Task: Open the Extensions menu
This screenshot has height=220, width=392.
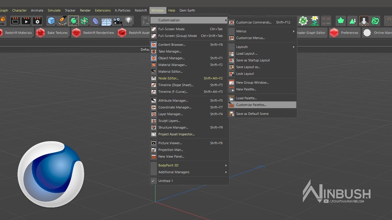Action: pos(103,10)
